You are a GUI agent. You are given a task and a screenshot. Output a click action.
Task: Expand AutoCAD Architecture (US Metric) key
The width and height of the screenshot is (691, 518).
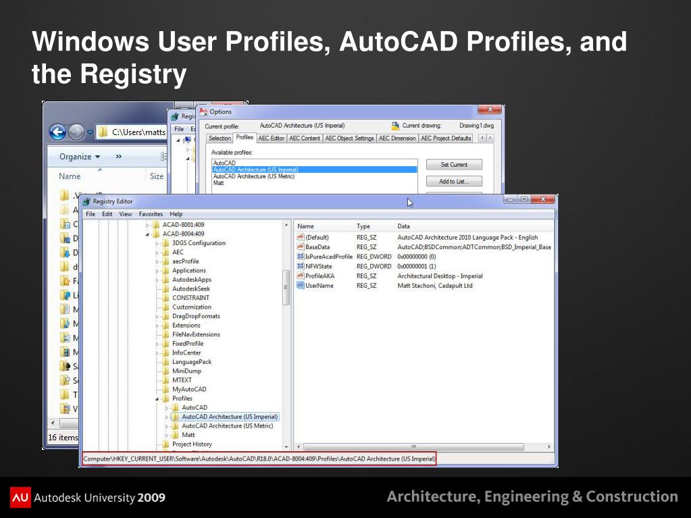coord(167,426)
